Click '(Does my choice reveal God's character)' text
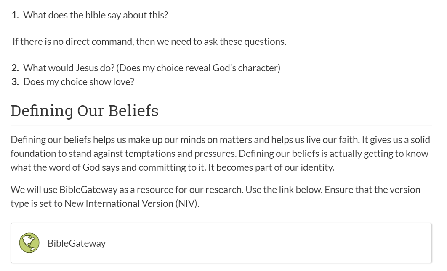 click(198, 68)
